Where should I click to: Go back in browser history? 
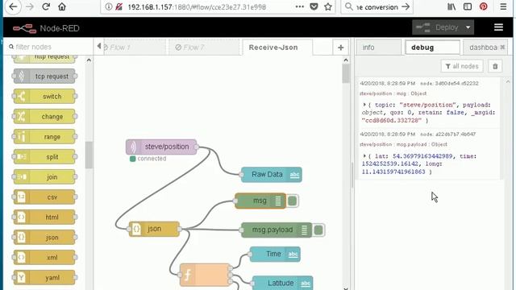point(13,6)
